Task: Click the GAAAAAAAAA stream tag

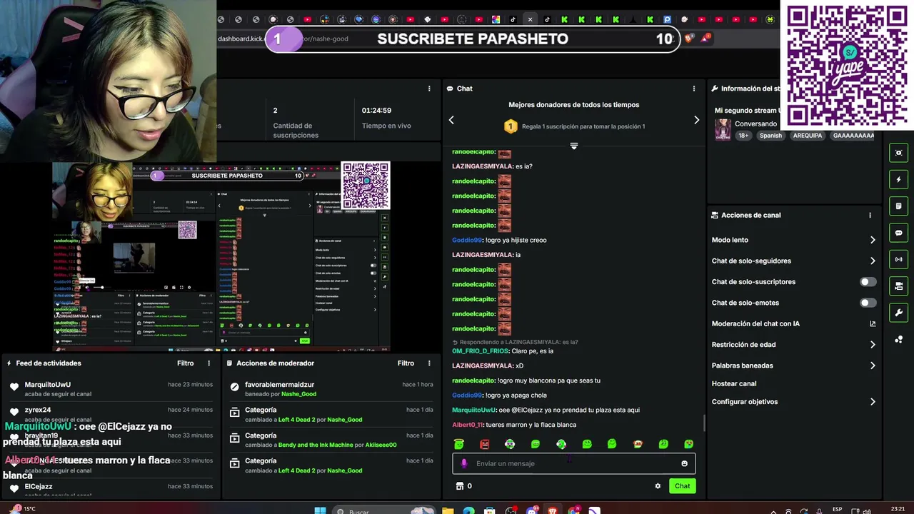Action: (853, 136)
